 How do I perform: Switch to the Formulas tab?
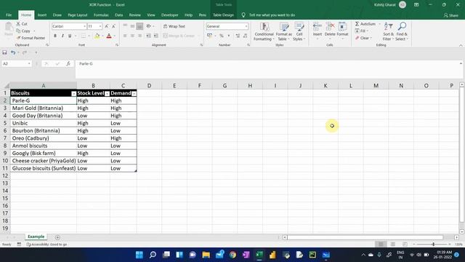(x=101, y=15)
